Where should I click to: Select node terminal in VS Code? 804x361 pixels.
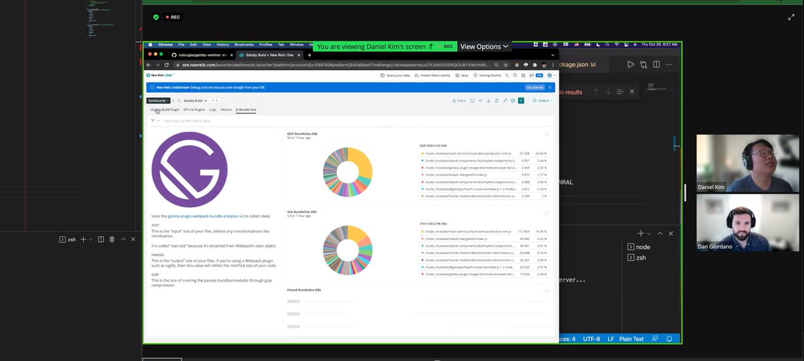point(639,247)
